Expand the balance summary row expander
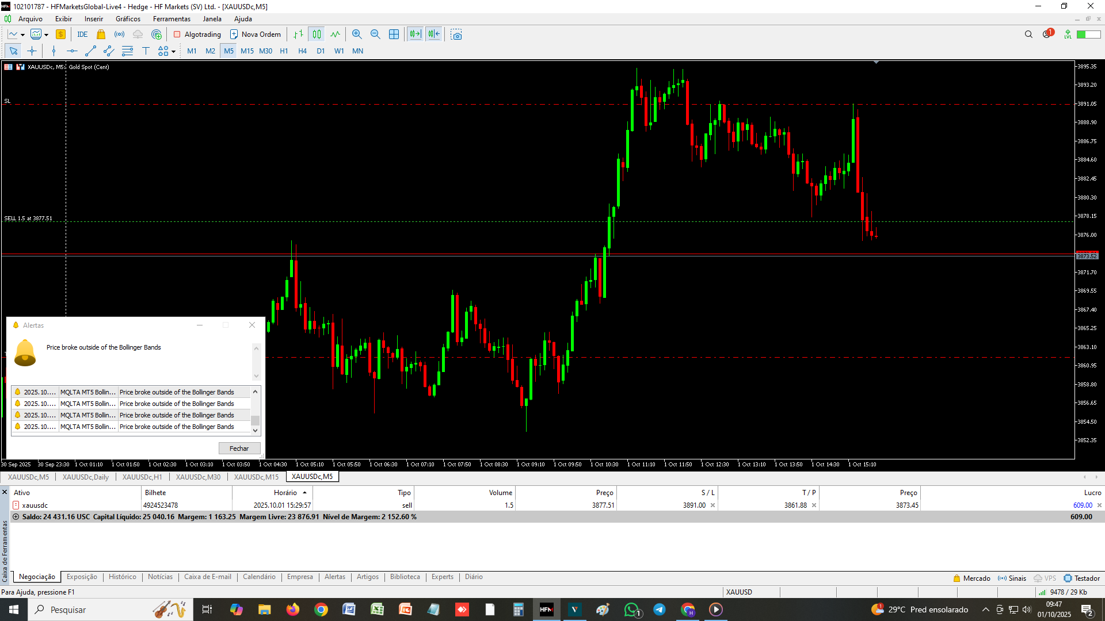Viewport: 1105px width, 621px height. click(16, 517)
